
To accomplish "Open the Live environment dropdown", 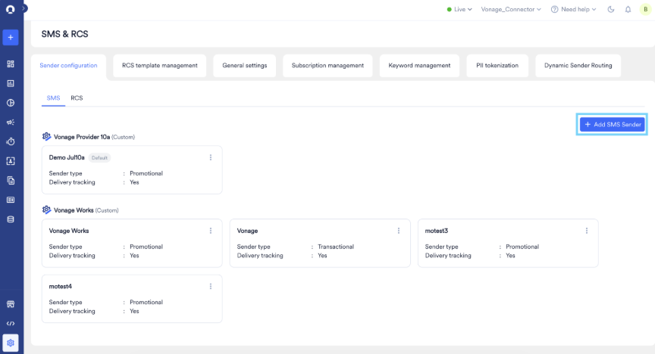I will tap(459, 9).
